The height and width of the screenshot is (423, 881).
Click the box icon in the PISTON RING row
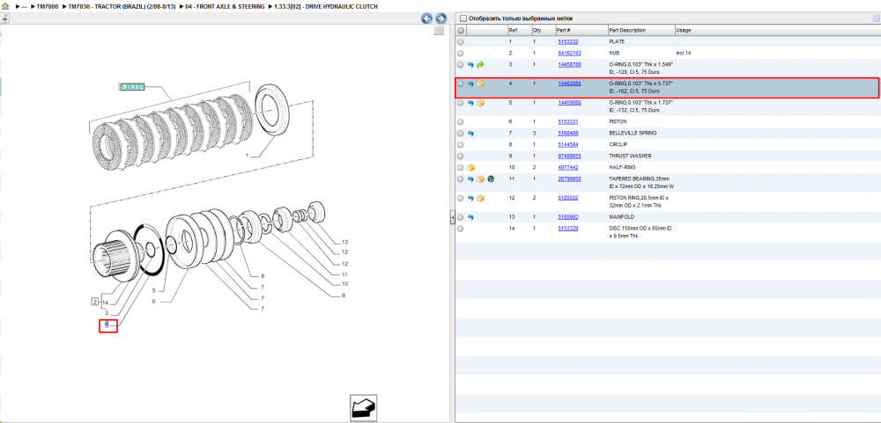480,198
